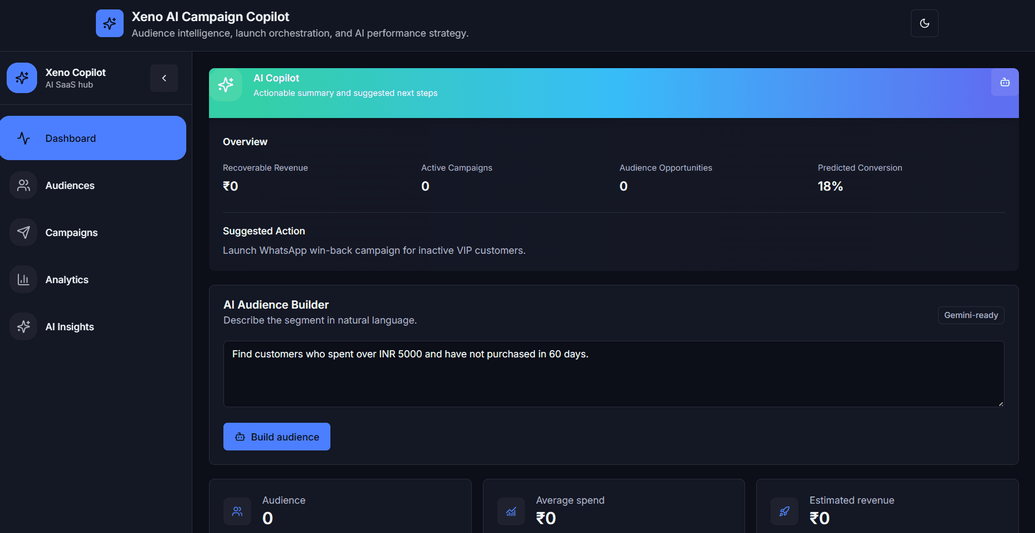Click the Audiences people icon in sidebar

(23, 185)
